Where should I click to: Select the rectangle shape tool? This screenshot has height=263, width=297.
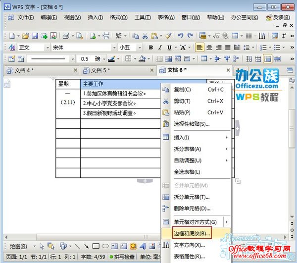click(96, 246)
